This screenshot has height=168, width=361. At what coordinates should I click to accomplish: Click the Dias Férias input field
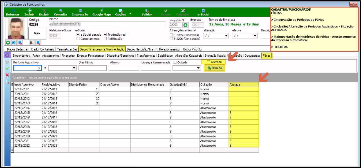[x=93, y=68]
